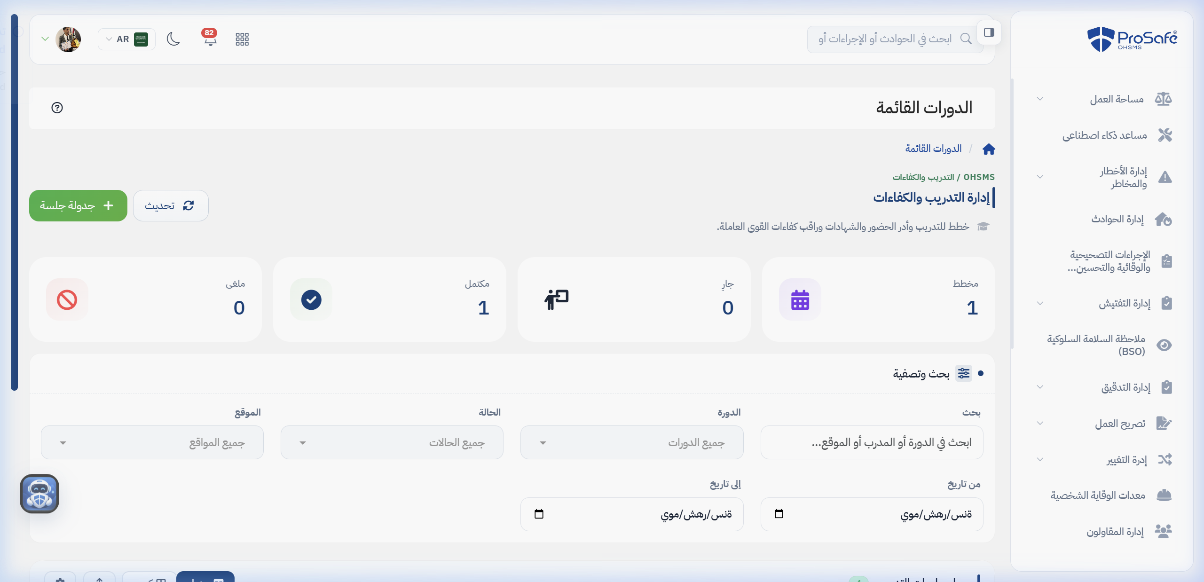
Task: Open the AR language selector
Action: tap(126, 39)
